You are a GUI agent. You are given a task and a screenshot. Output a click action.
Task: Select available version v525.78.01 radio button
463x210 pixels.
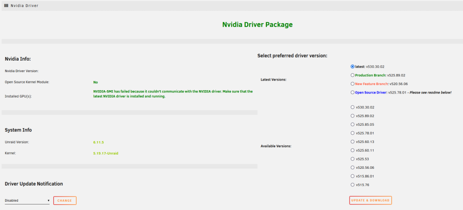click(x=352, y=133)
